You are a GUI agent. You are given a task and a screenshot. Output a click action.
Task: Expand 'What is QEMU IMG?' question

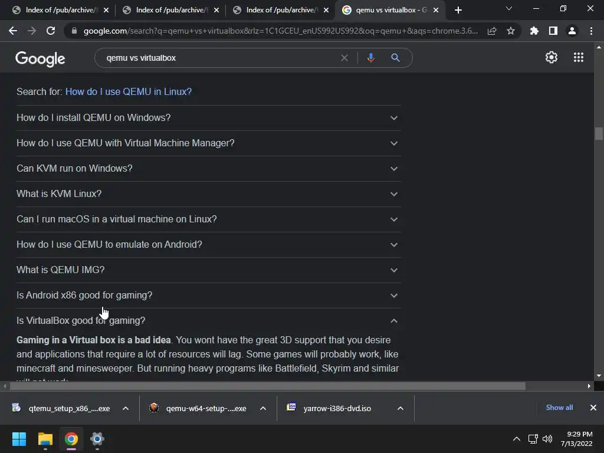(x=208, y=270)
